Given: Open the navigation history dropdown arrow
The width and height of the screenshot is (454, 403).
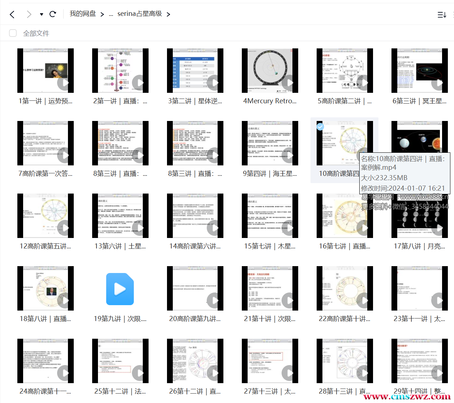Looking at the screenshot, I should click(42, 14).
